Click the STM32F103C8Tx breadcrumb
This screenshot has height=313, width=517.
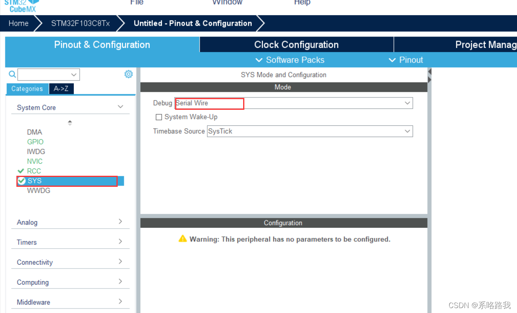click(80, 23)
